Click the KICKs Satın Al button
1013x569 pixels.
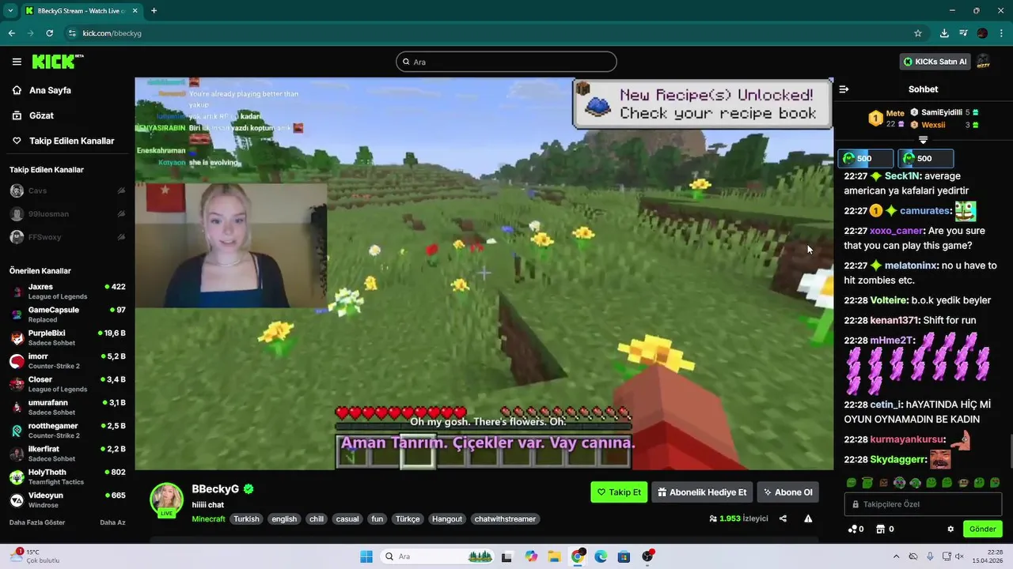(935, 62)
